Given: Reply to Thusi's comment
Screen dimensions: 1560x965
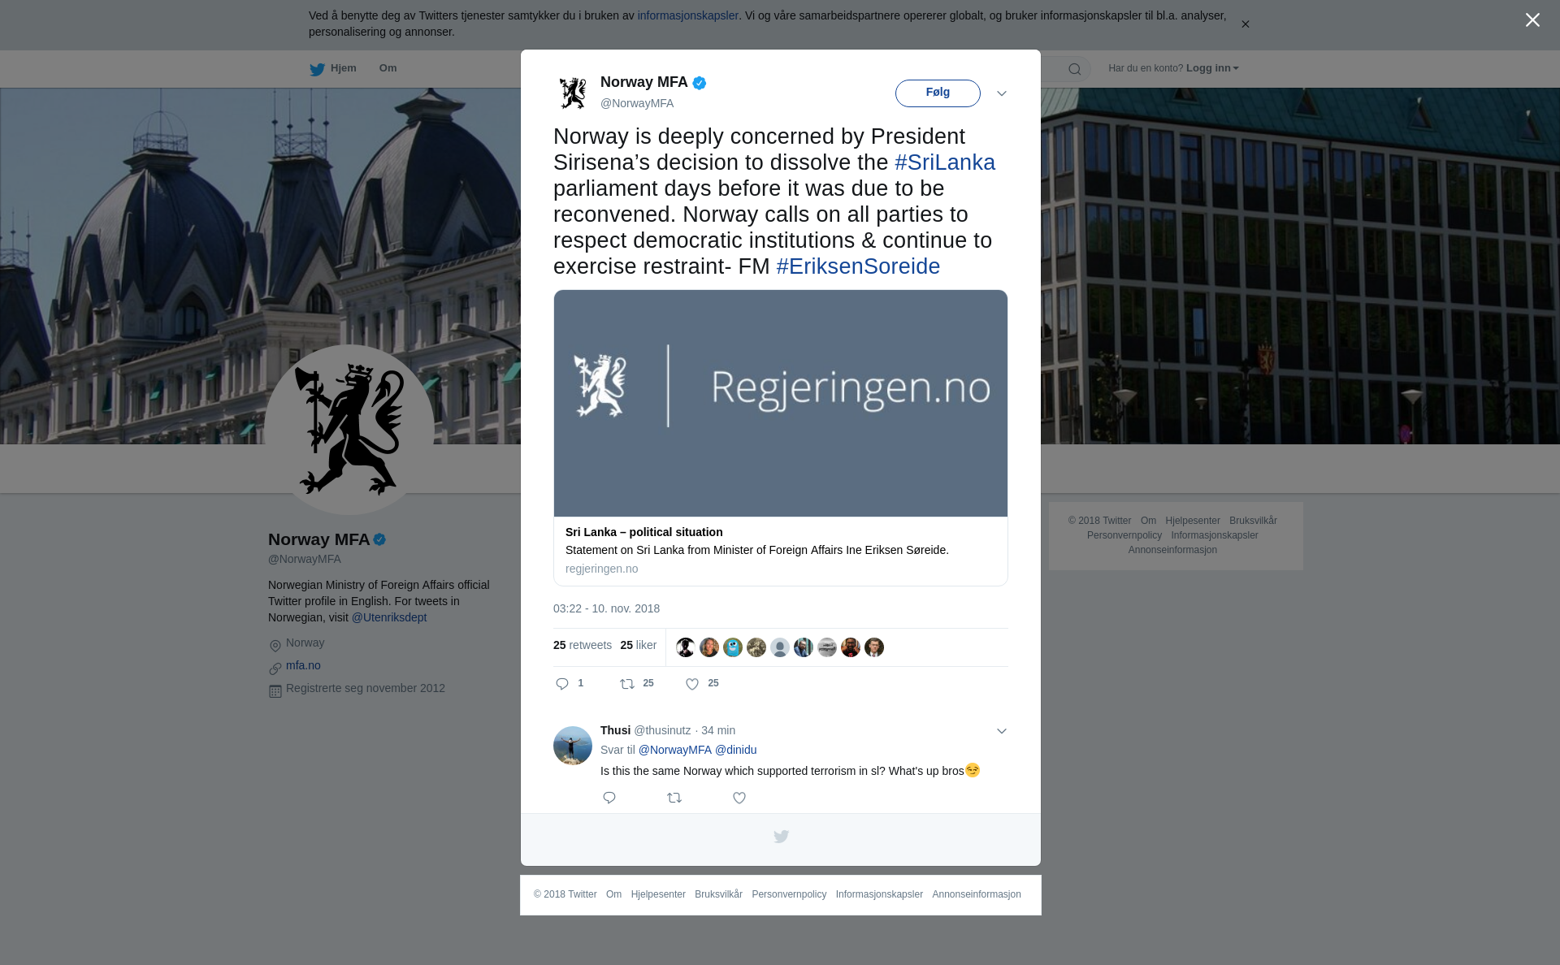Looking at the screenshot, I should [x=609, y=798].
